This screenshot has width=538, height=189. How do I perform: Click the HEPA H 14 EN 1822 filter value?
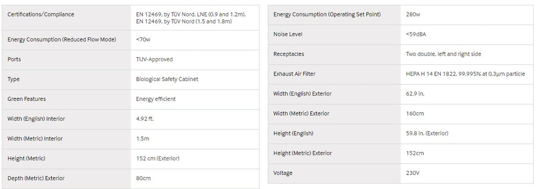tap(465, 74)
